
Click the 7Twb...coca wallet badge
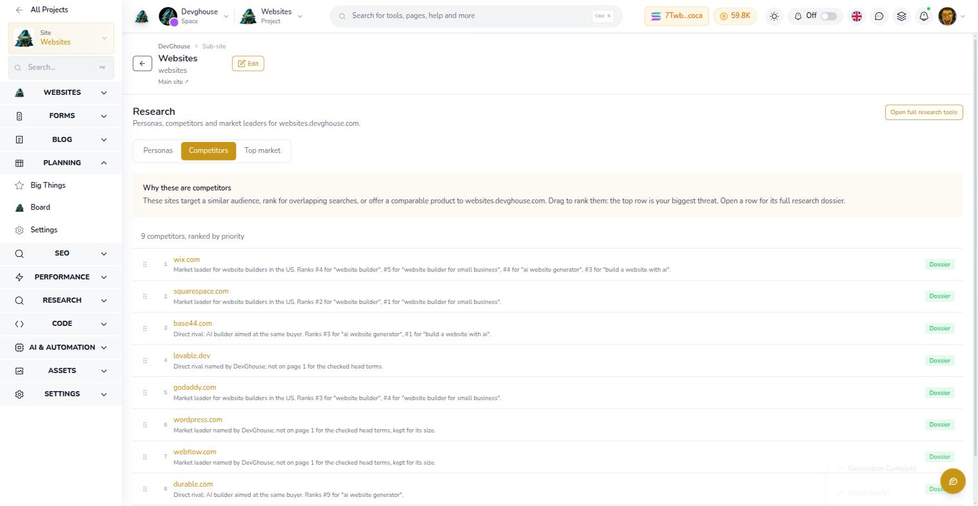(x=677, y=16)
